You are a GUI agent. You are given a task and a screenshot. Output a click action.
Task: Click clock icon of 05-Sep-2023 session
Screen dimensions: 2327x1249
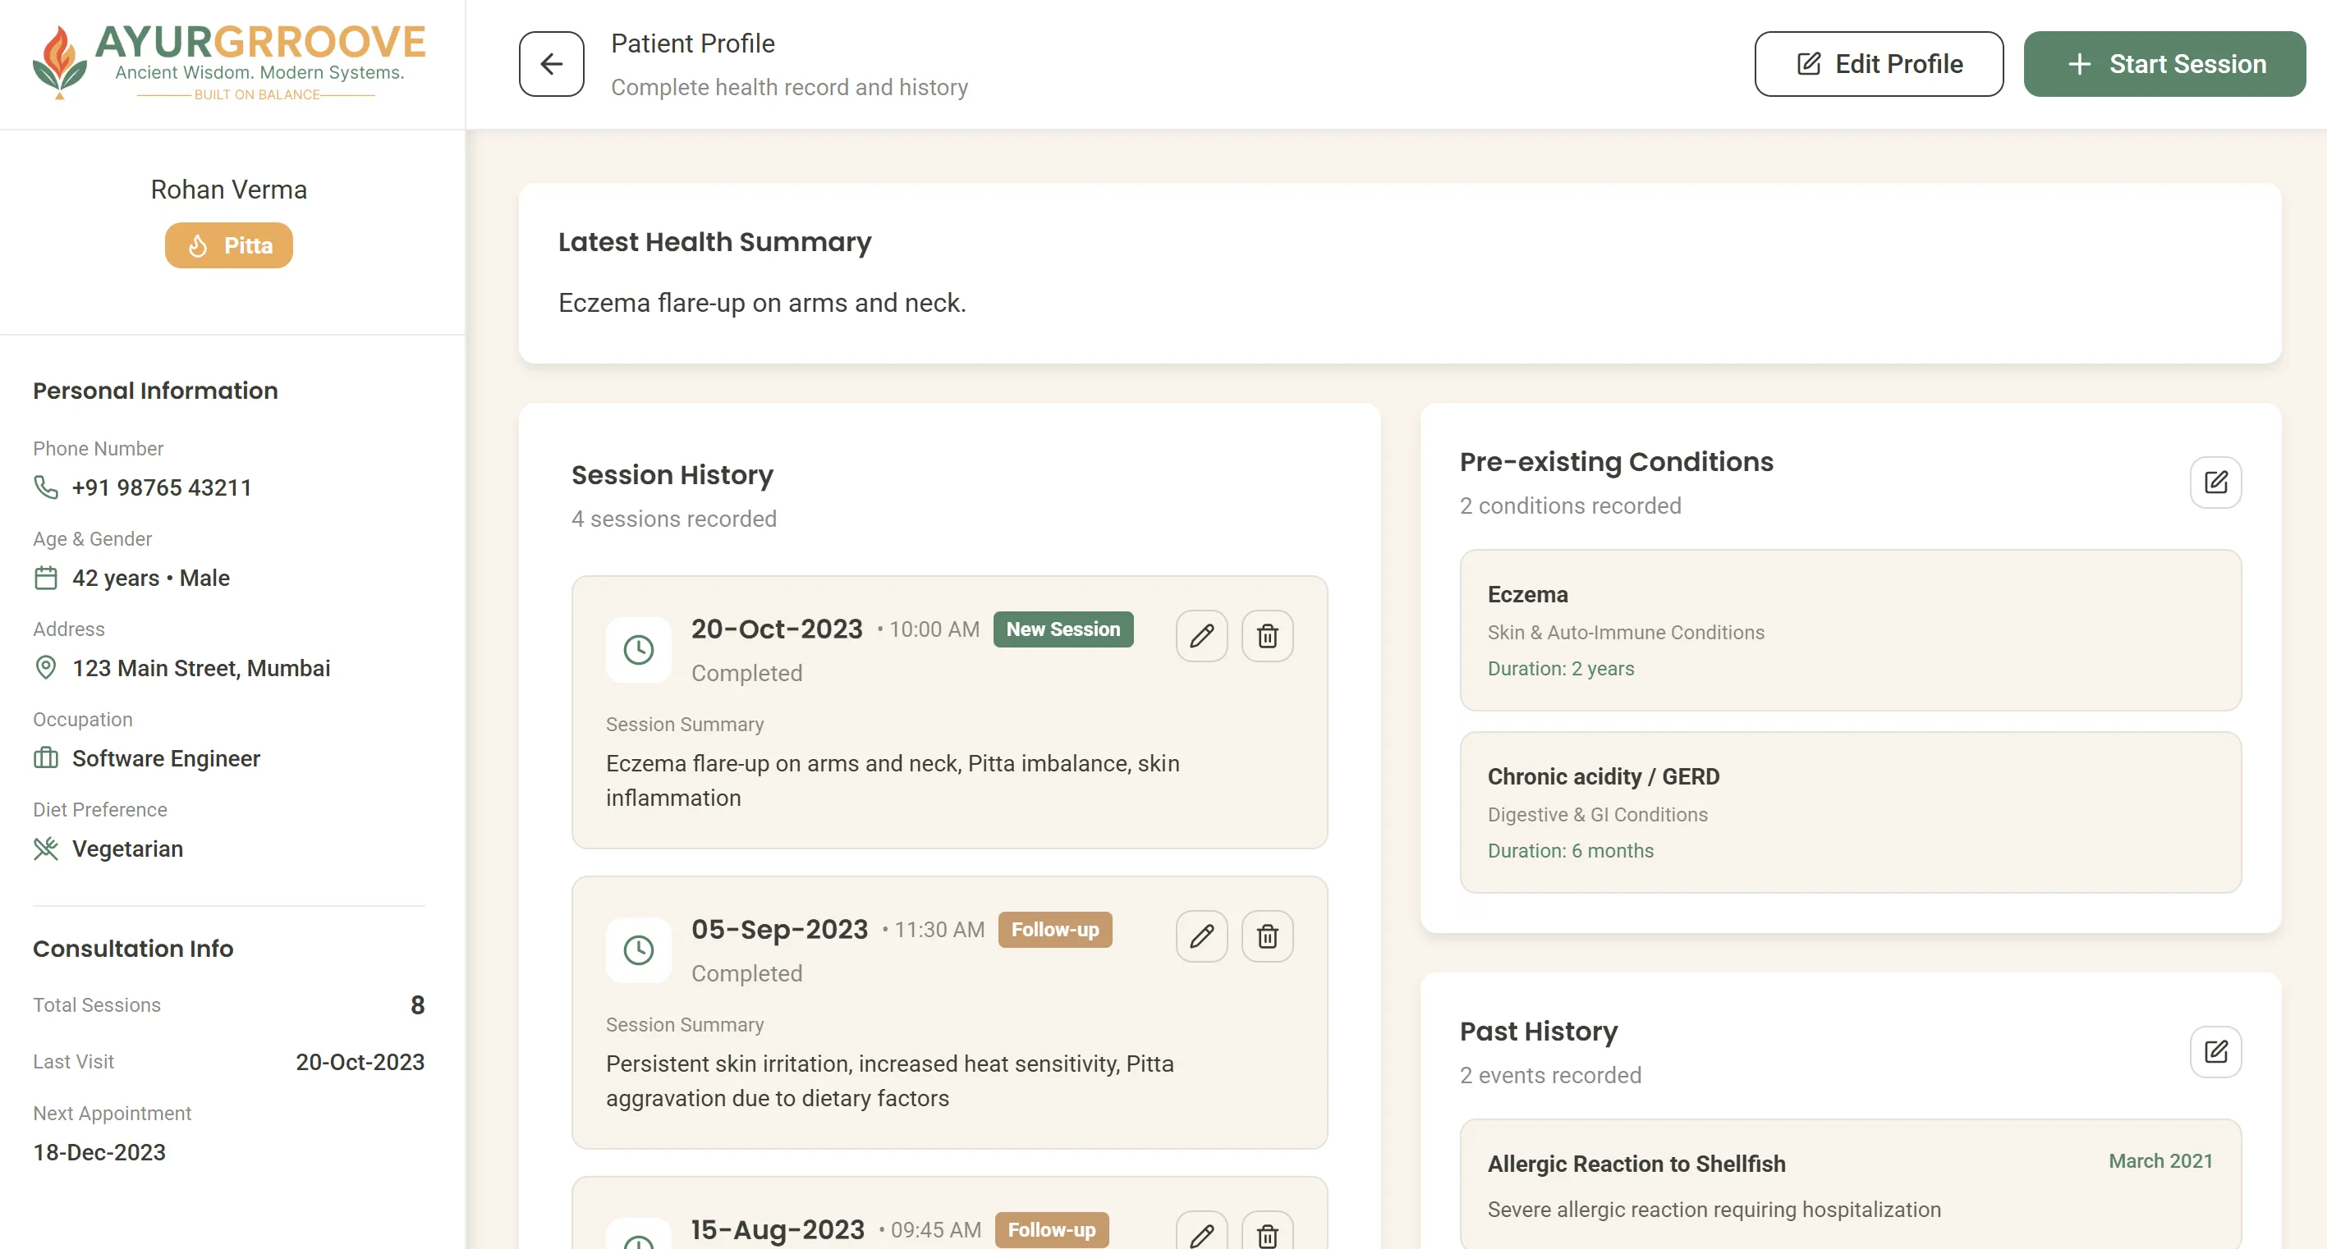(x=639, y=950)
